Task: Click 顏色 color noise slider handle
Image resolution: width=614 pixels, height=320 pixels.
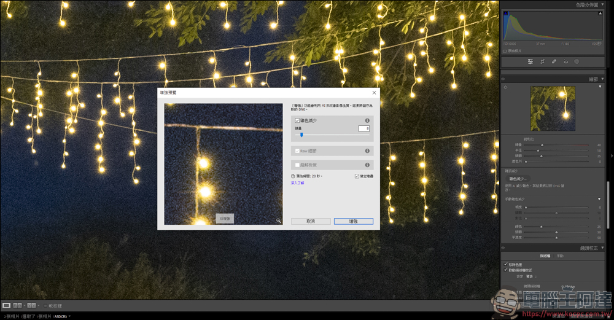Action: coord(542,227)
